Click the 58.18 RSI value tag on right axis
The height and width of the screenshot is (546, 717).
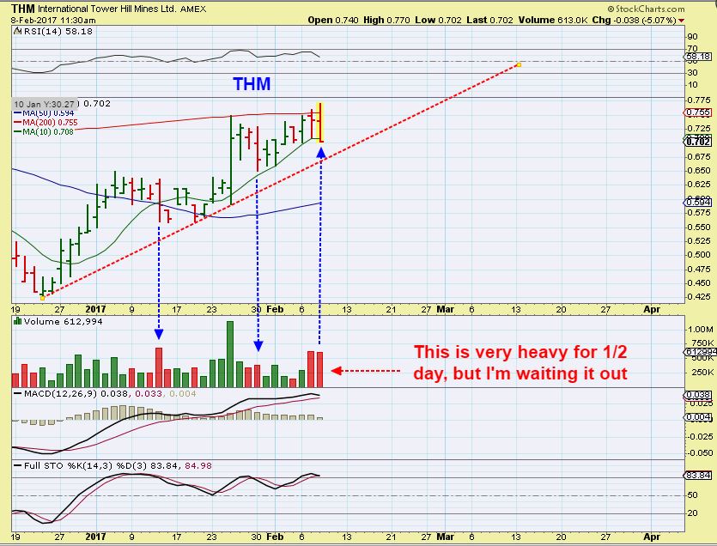tap(699, 57)
